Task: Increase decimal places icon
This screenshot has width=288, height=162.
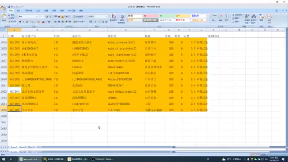Action: [x=103, y=22]
